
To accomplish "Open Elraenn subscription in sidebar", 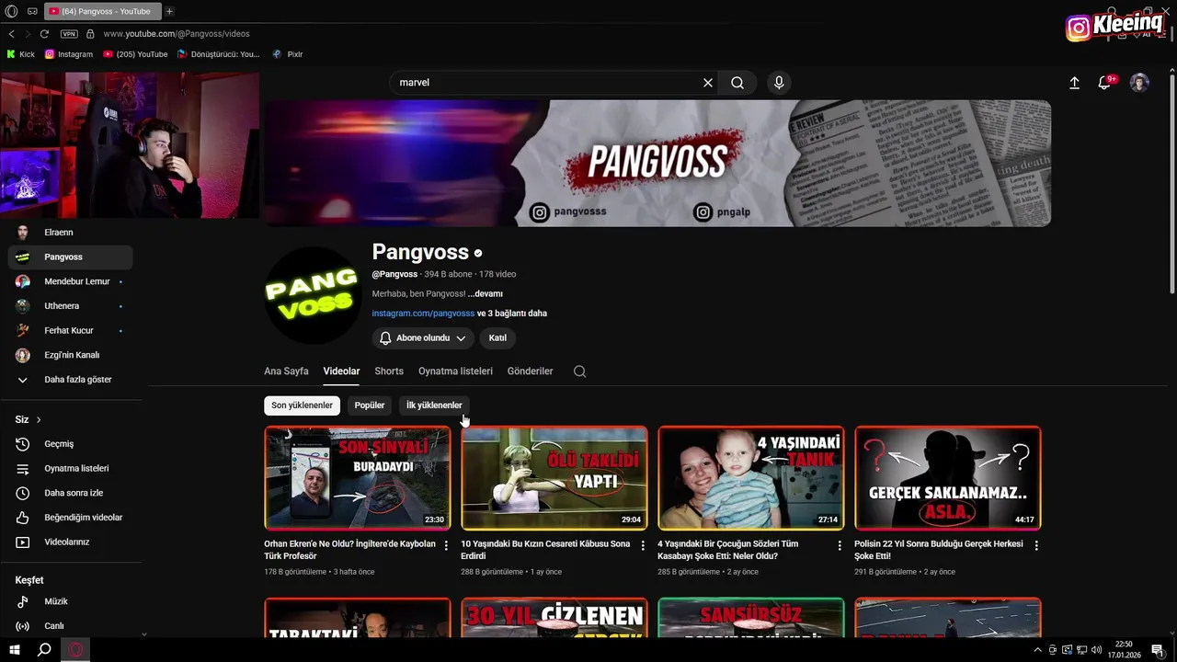I will [x=70, y=233].
